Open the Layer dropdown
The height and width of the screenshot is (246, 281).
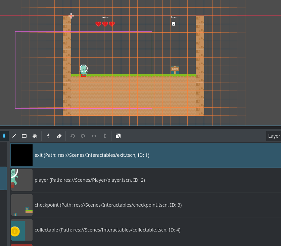274,136
